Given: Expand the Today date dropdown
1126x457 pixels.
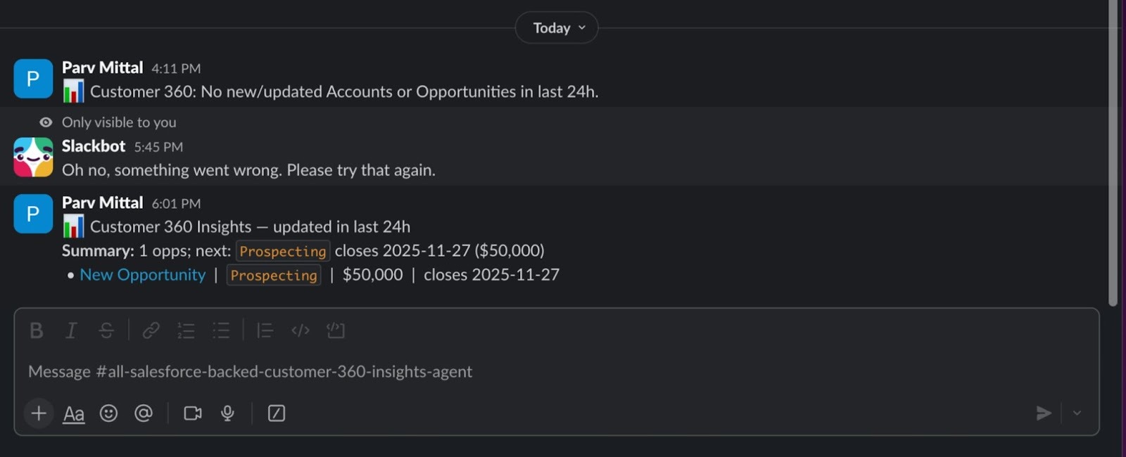Looking at the screenshot, I should pyautogui.click(x=557, y=28).
